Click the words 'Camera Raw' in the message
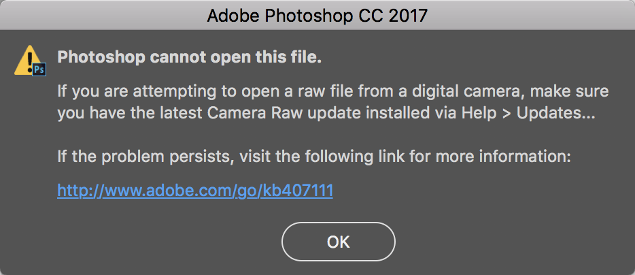The image size is (635, 275). tap(255, 114)
